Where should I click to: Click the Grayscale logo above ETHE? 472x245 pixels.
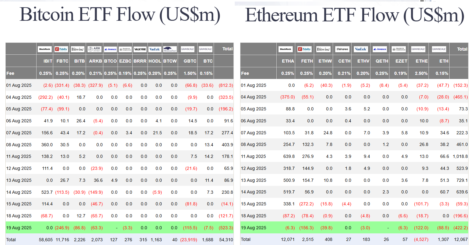click(x=418, y=49)
